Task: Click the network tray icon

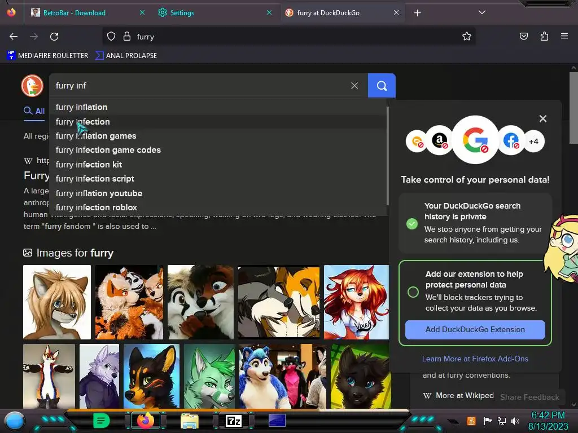Action: pos(502,421)
